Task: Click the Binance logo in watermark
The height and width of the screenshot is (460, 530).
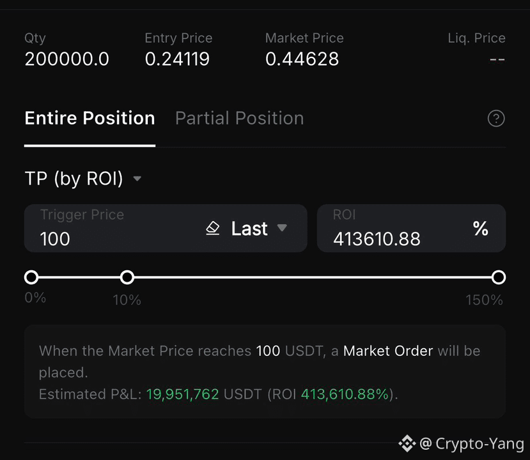Action: click(x=407, y=443)
